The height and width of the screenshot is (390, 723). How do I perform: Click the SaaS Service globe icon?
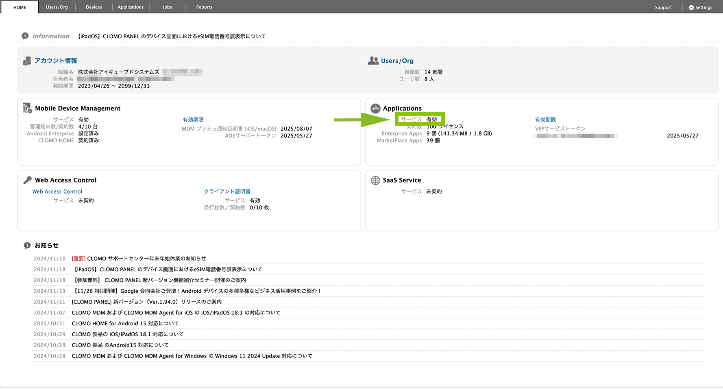tap(376, 180)
